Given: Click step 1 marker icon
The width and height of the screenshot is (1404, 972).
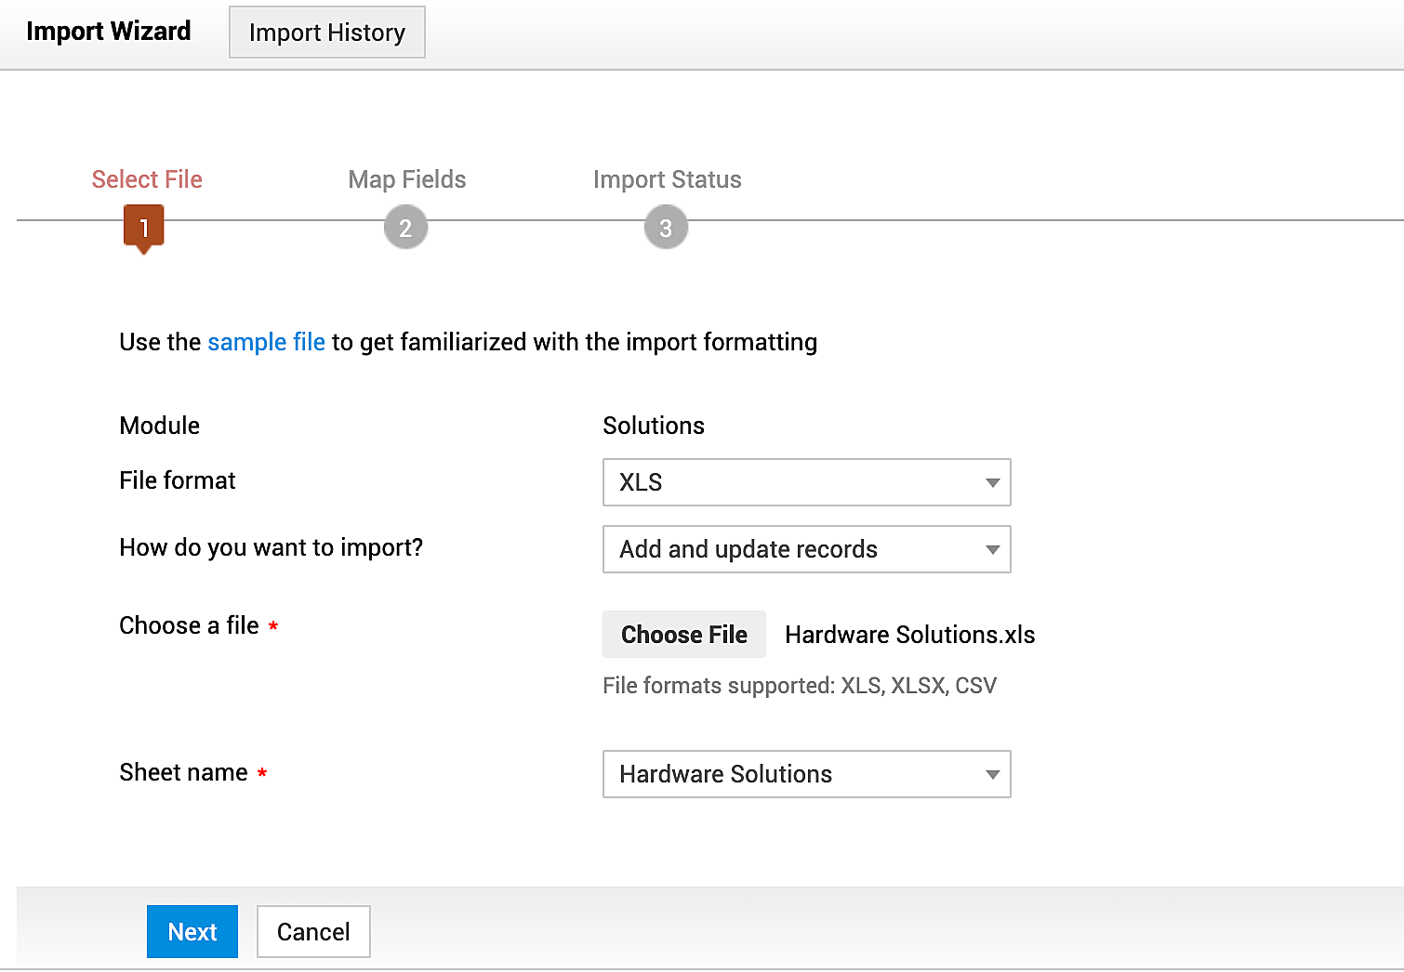Looking at the screenshot, I should (144, 228).
